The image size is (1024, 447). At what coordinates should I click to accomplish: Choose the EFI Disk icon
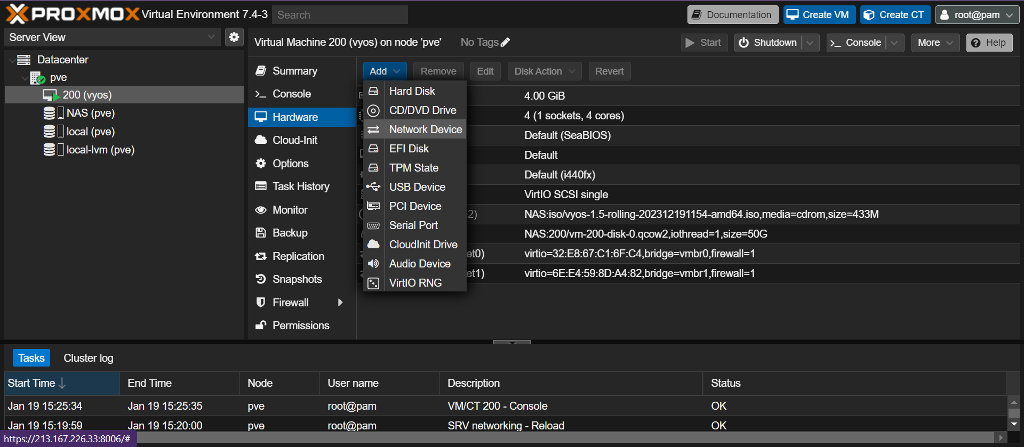(x=373, y=149)
